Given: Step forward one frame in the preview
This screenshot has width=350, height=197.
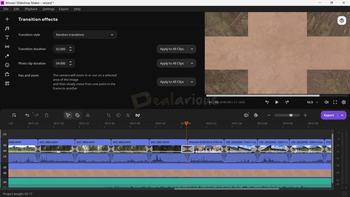Looking at the screenshot, I should point(287,102).
